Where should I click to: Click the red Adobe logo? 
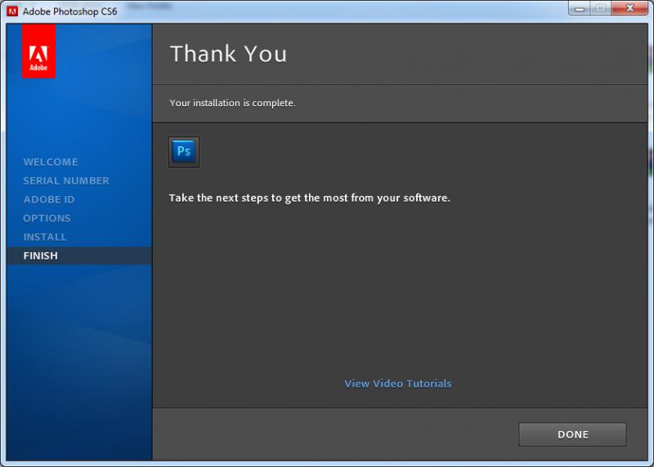pyautogui.click(x=38, y=51)
